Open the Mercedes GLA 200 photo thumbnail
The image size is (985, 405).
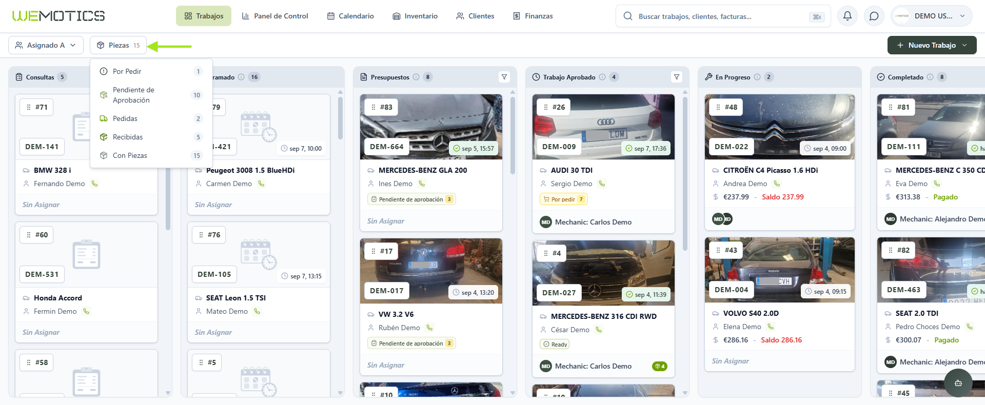tap(431, 127)
